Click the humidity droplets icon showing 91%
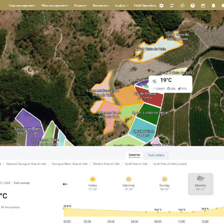 179,89
